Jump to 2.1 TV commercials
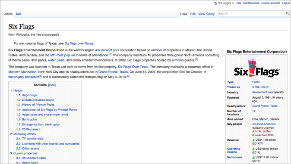 [30, 139]
